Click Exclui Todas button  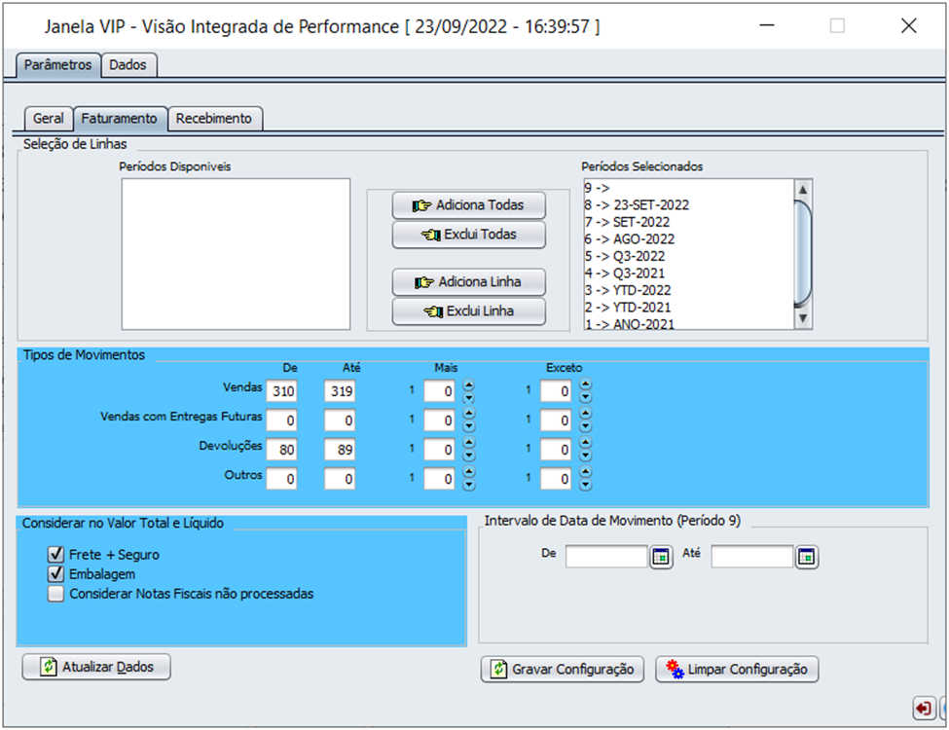pyautogui.click(x=468, y=235)
